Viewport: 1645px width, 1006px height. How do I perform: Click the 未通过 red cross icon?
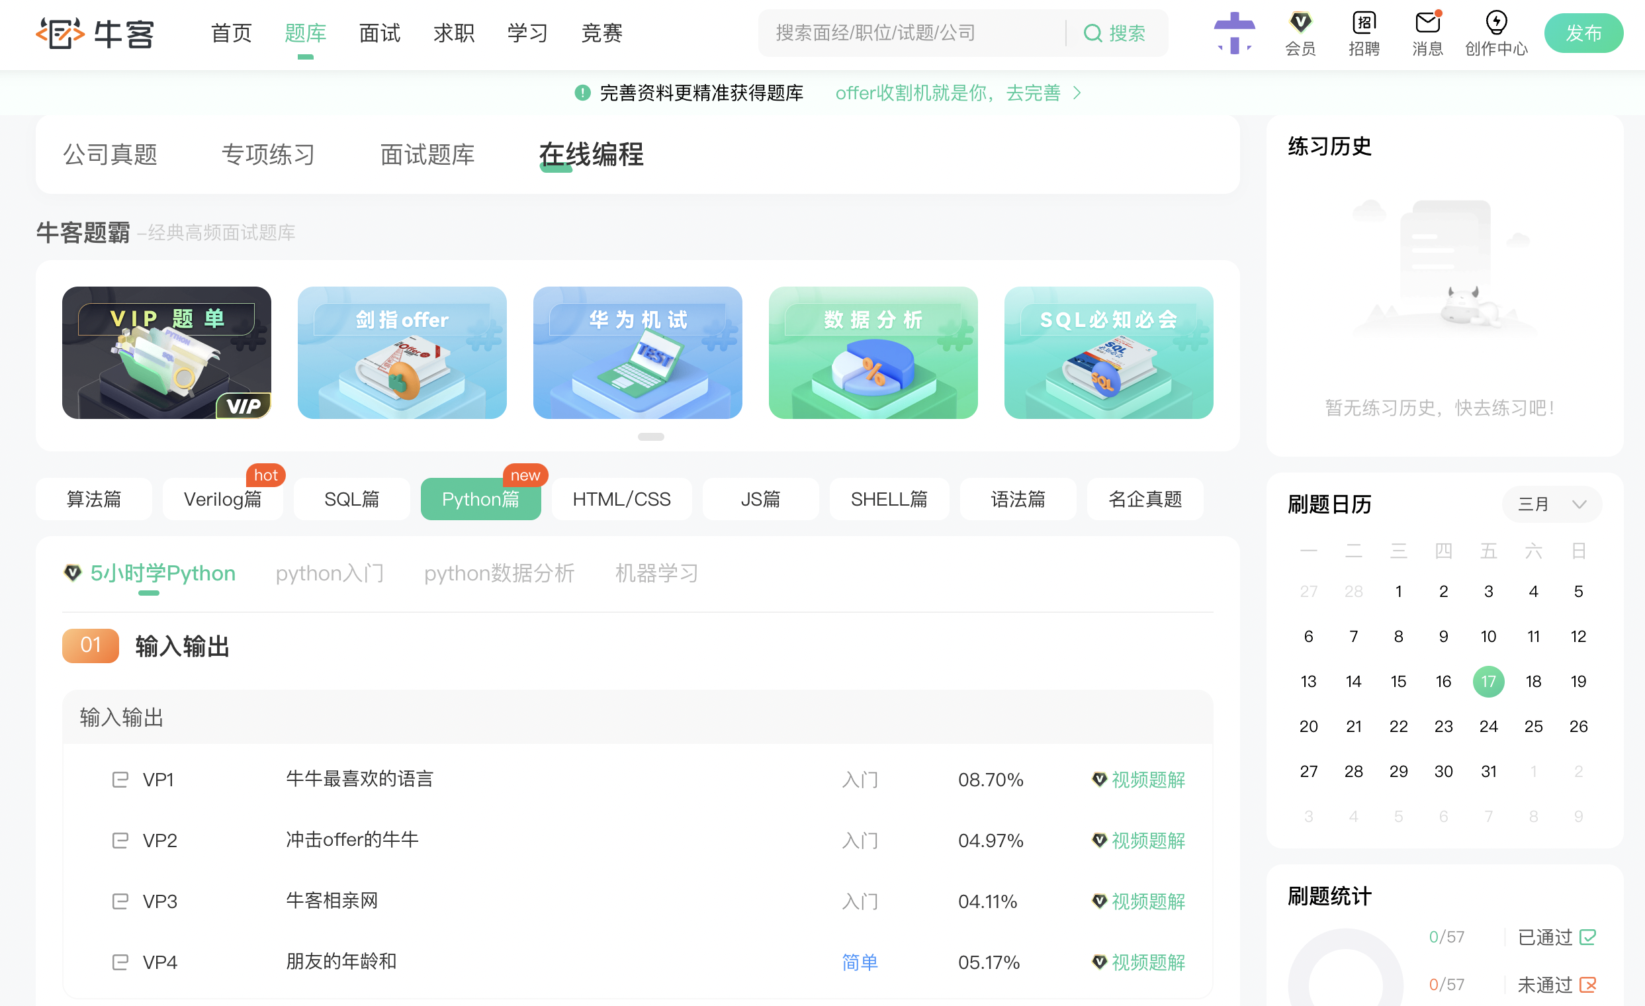(x=1587, y=984)
